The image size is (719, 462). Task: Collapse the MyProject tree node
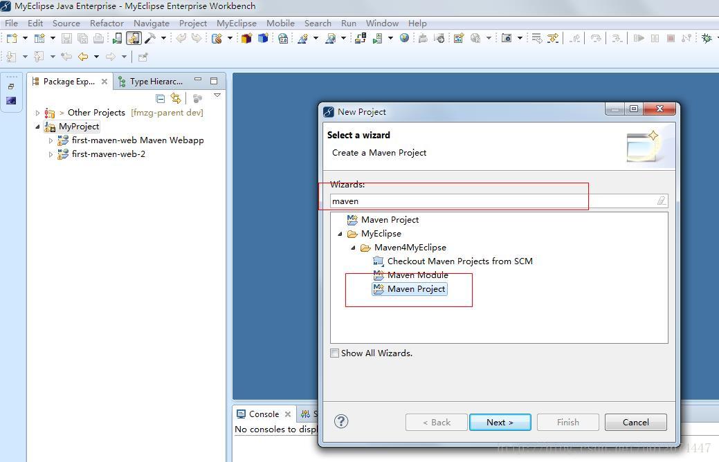37,127
